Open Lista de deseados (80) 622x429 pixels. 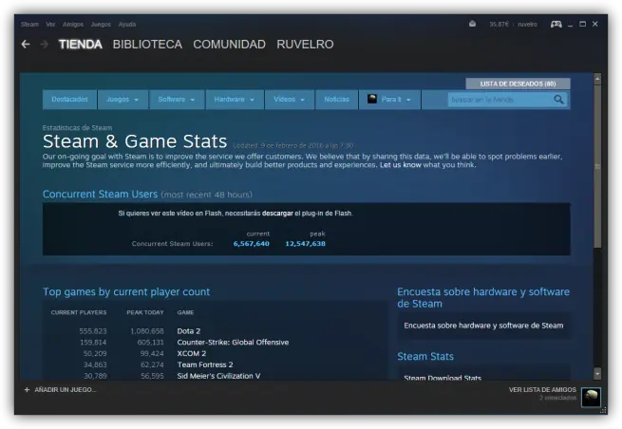(518, 84)
